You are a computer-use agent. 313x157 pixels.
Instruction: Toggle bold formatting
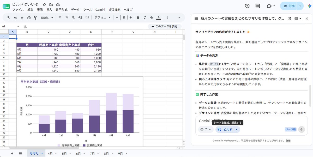tap(138, 17)
